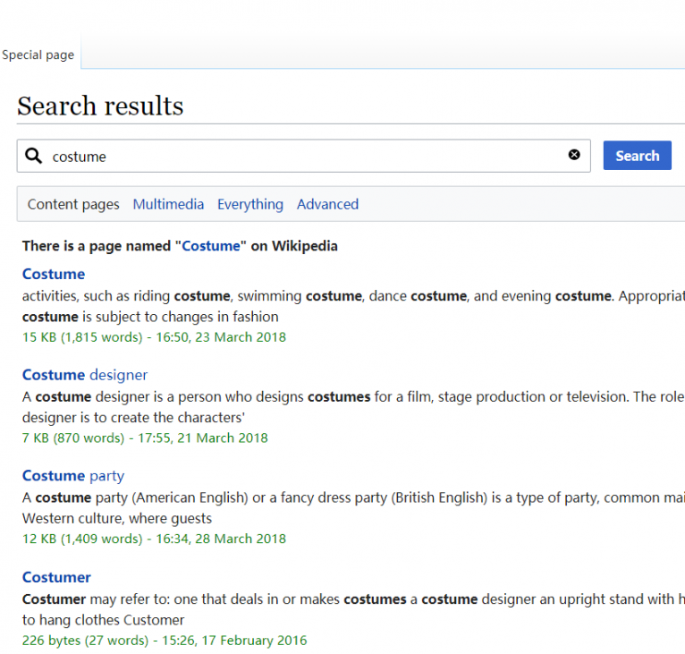Open the Costume article result
The image size is (685, 654).
54,274
